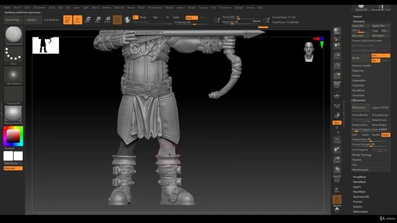Click the white silhouette preview thumbnail
The height and width of the screenshot is (223, 397).
(x=45, y=45)
